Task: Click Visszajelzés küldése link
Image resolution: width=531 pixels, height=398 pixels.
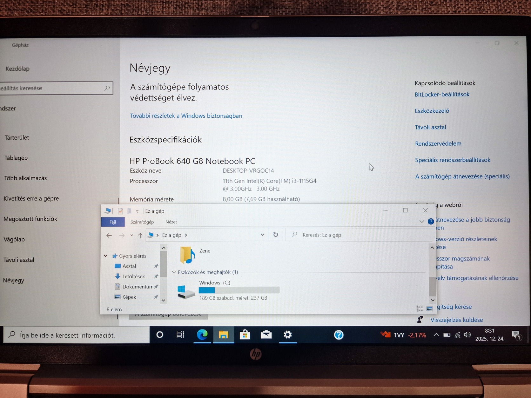Action: 457,320
